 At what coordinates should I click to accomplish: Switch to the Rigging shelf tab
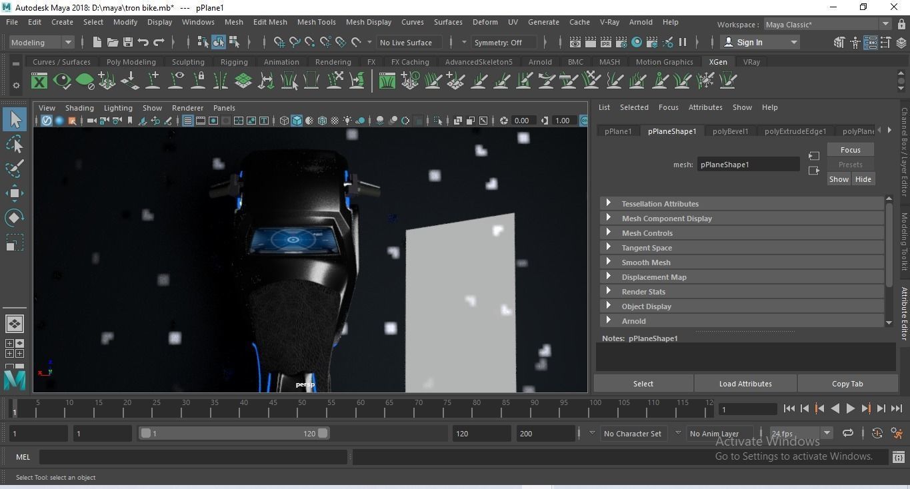(x=234, y=62)
